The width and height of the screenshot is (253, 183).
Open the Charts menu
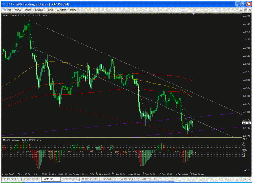pyautogui.click(x=39, y=10)
